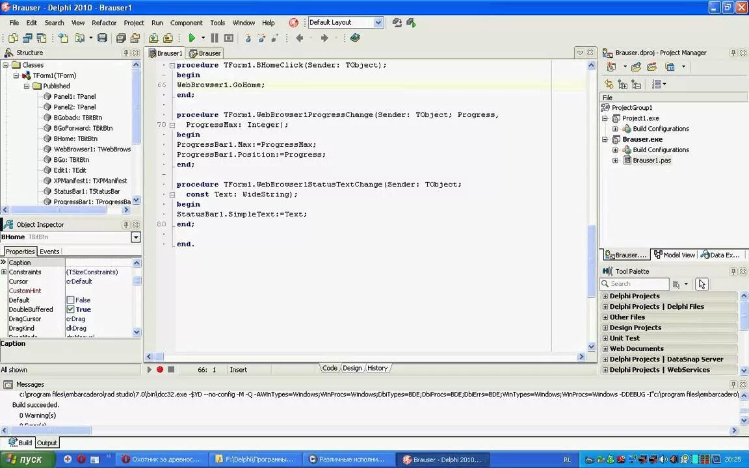Click the New Items toolbar icon
The width and height of the screenshot is (749, 468).
point(63,38)
